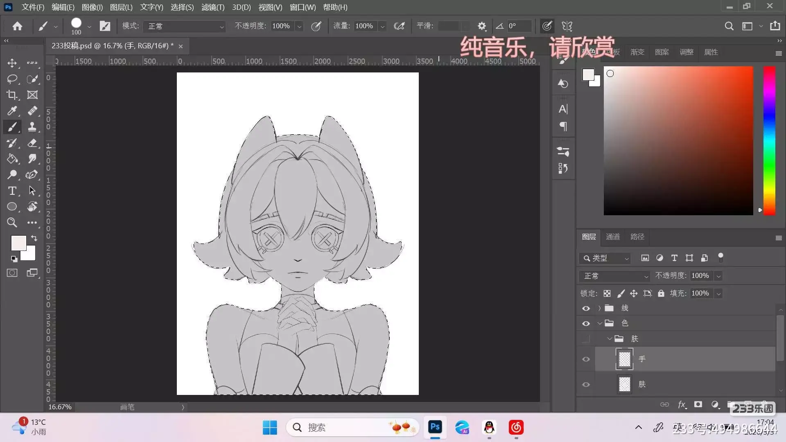Click the add layer style fx button
786x442 pixels.
pos(682,404)
